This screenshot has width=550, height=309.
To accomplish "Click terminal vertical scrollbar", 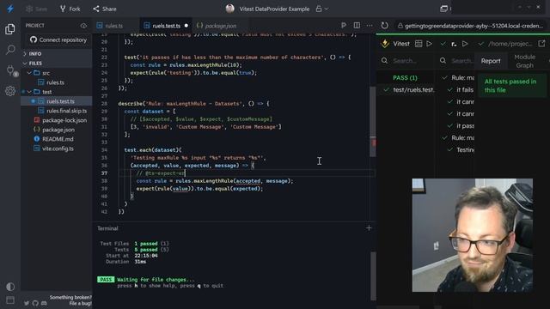I will 373,276.
